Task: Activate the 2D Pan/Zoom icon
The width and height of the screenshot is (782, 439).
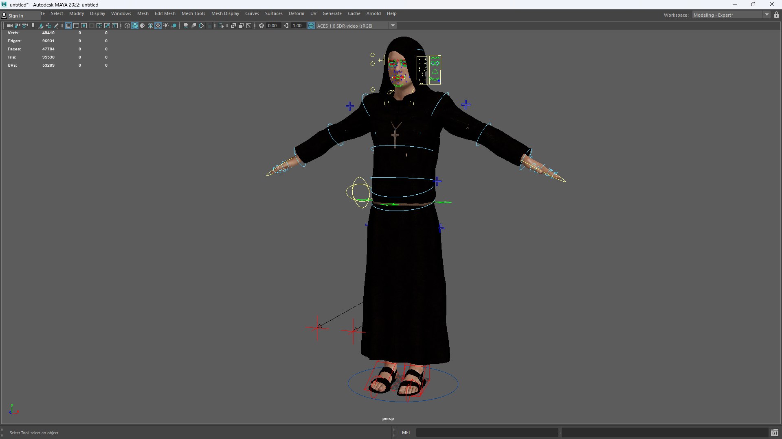Action: 48,26
